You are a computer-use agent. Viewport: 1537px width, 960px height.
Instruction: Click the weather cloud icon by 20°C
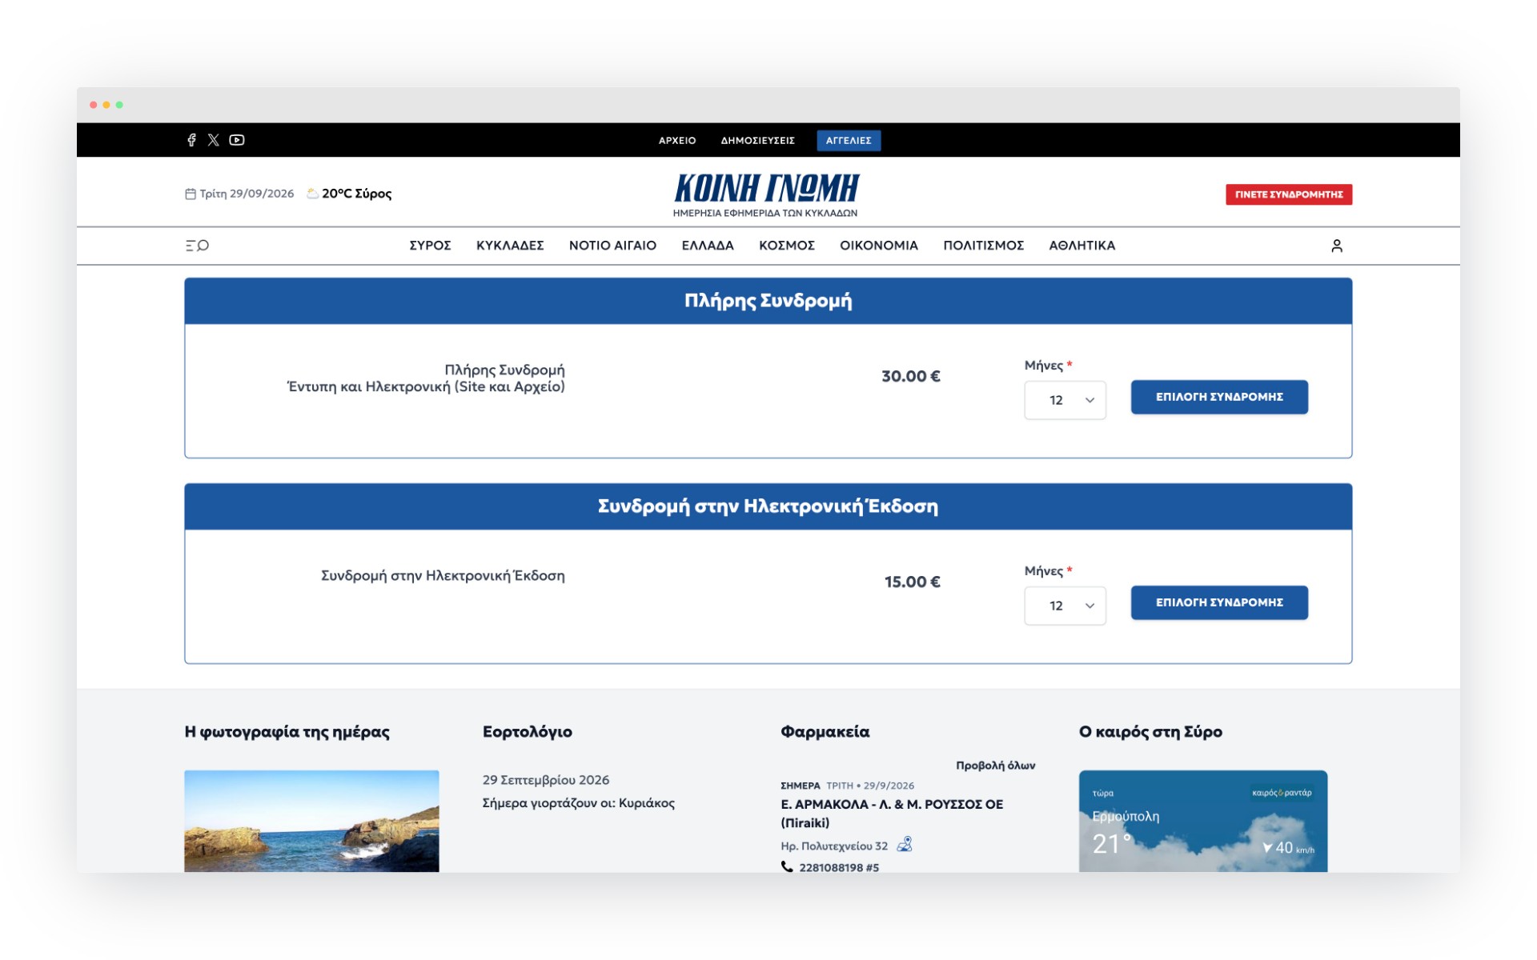tap(312, 194)
